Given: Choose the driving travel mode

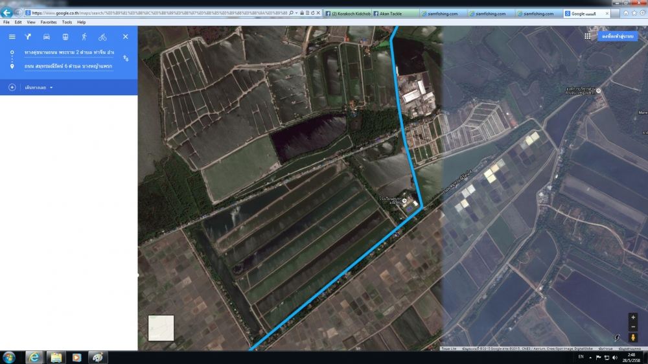Looking at the screenshot, I should coord(46,37).
